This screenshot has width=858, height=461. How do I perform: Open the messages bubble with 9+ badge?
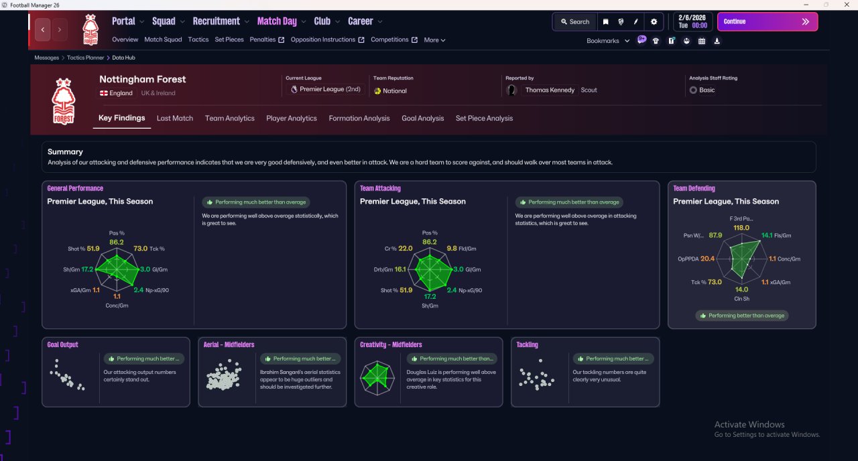pyautogui.click(x=641, y=40)
